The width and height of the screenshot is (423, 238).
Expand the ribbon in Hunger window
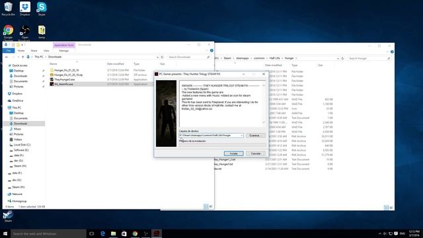pyautogui.click(x=387, y=52)
